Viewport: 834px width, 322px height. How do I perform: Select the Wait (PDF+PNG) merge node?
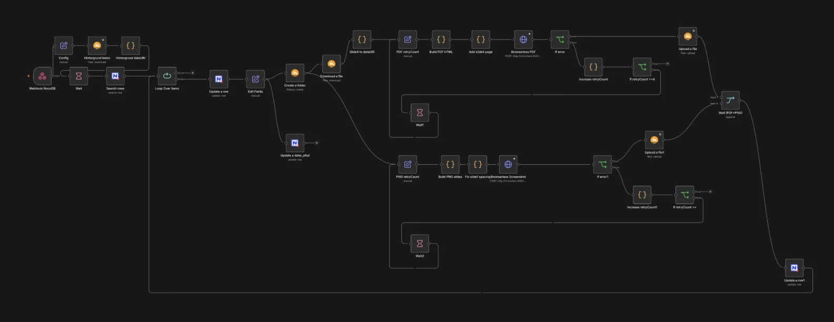pyautogui.click(x=730, y=100)
